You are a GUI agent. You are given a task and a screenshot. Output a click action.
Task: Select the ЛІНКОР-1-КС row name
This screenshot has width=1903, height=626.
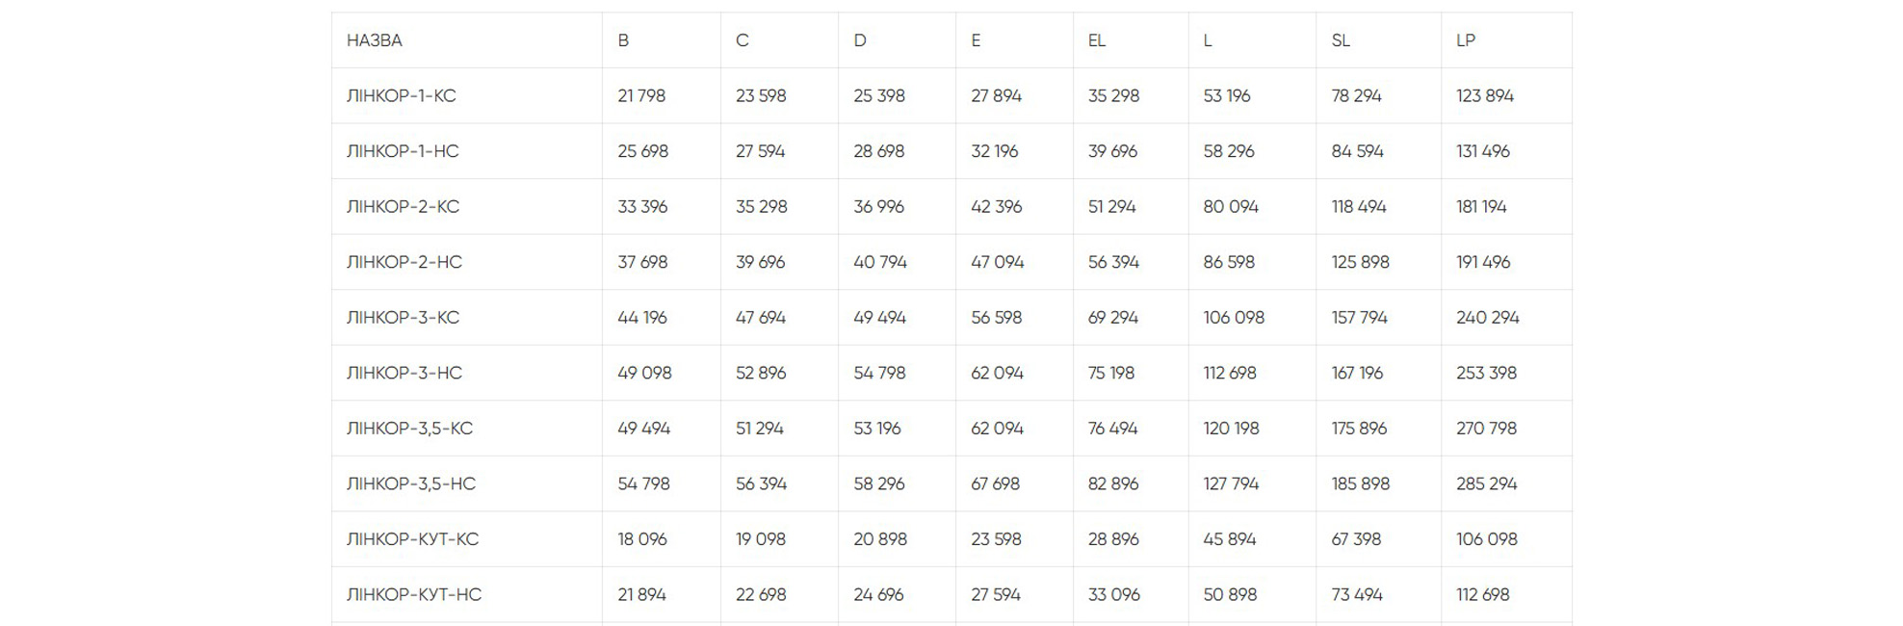point(402,96)
